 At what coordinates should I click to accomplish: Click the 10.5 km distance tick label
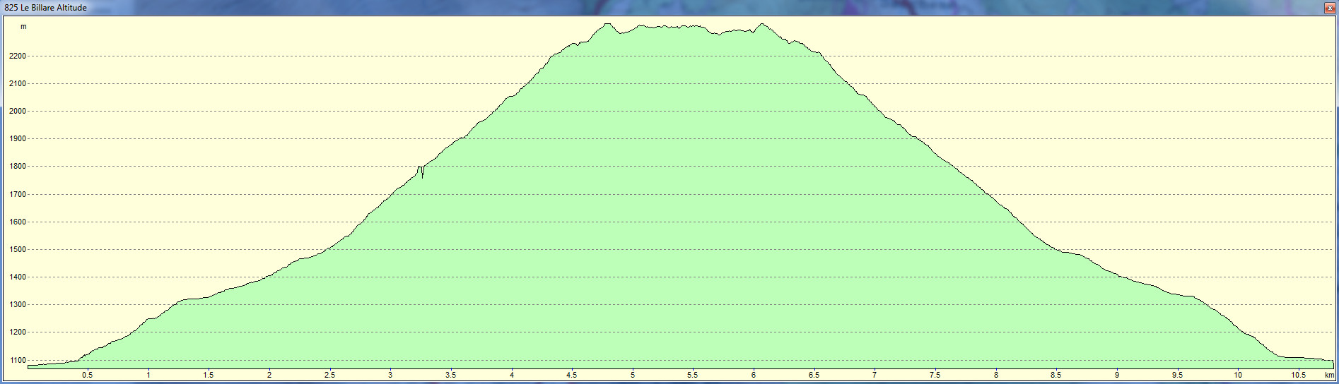click(1298, 375)
